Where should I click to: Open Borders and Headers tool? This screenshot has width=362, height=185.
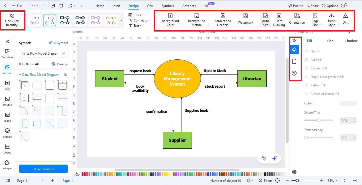click(223, 20)
